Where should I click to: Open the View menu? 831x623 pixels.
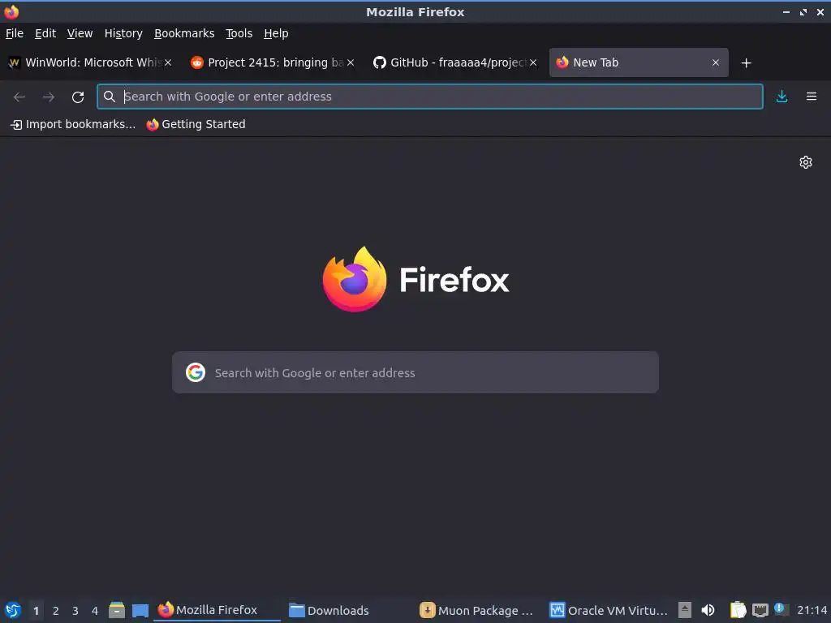(80, 33)
